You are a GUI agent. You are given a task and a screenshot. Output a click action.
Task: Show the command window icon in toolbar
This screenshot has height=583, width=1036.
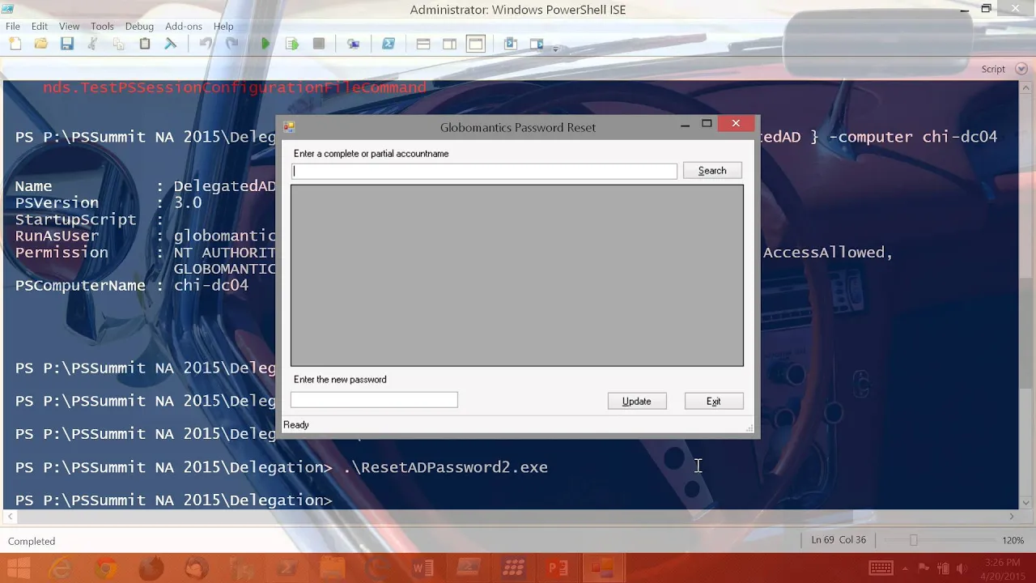pyautogui.click(x=511, y=44)
